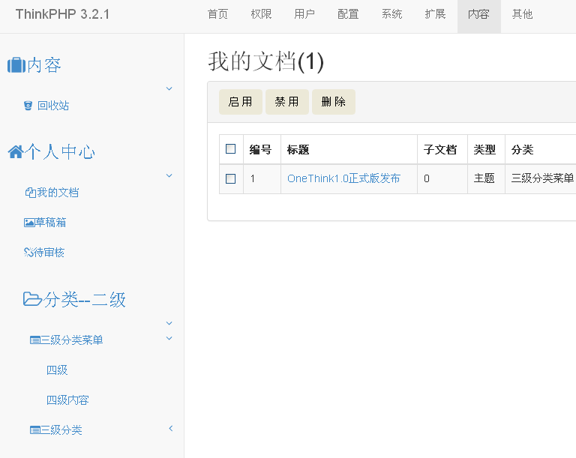Open the OneThink1.0正式版发布 document link
The image size is (576, 458).
click(343, 178)
